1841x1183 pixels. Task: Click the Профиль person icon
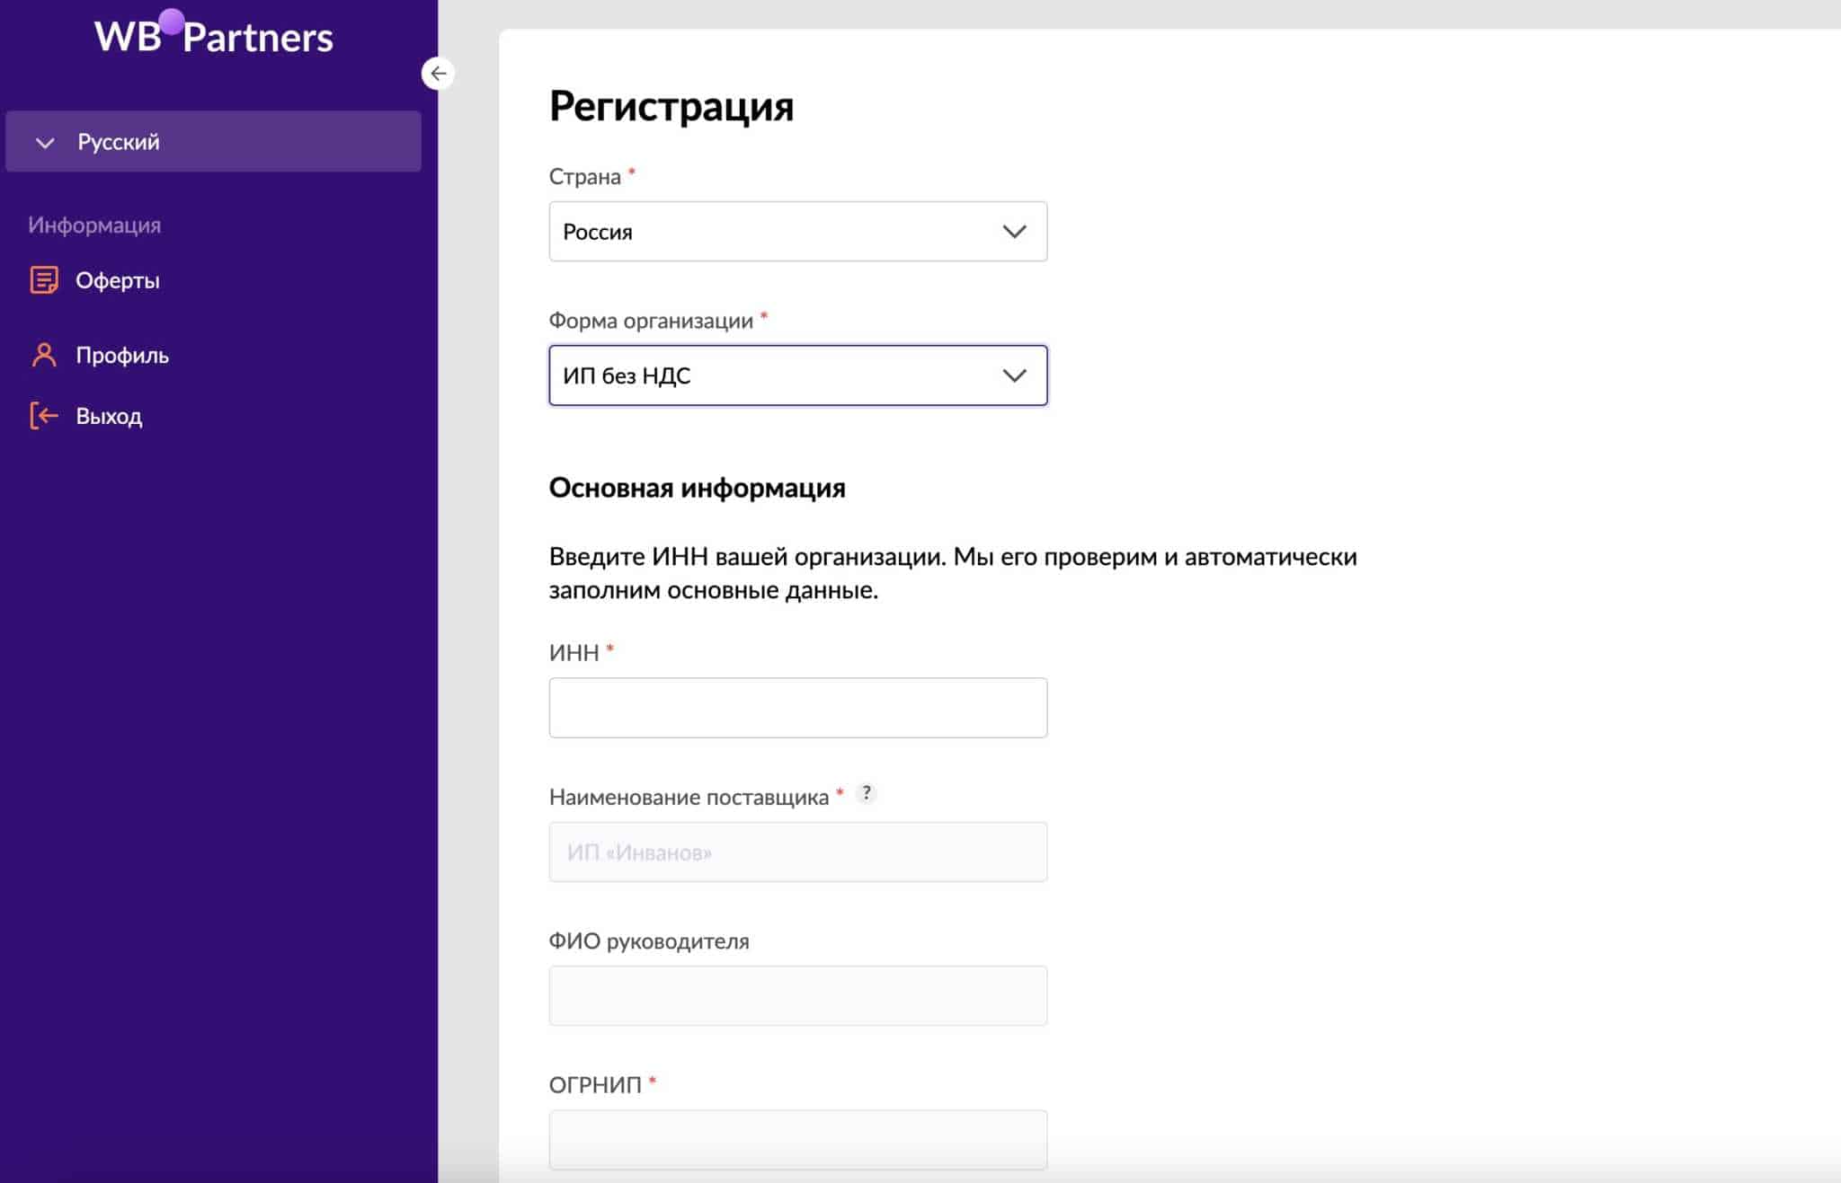44,355
